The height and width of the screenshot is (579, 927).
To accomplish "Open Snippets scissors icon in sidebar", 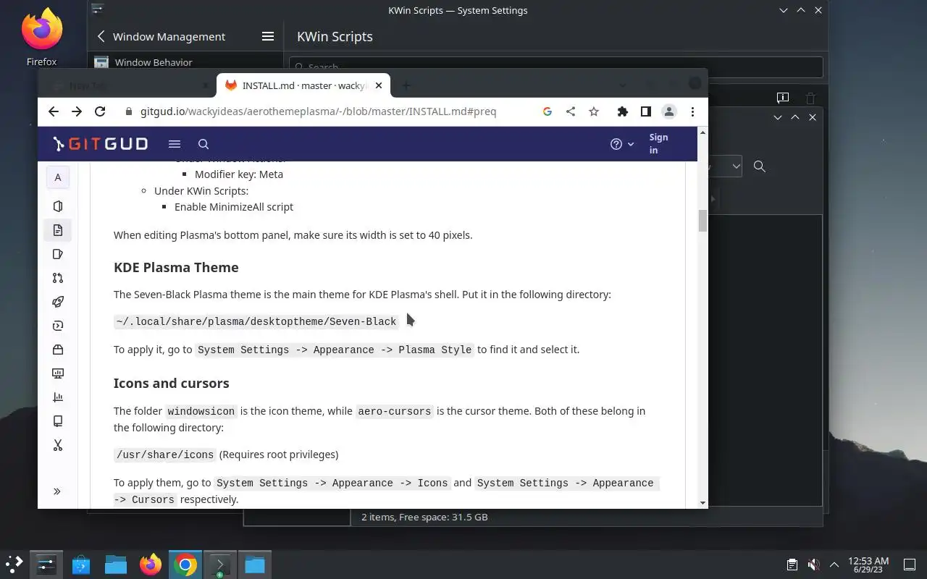I will [58, 445].
